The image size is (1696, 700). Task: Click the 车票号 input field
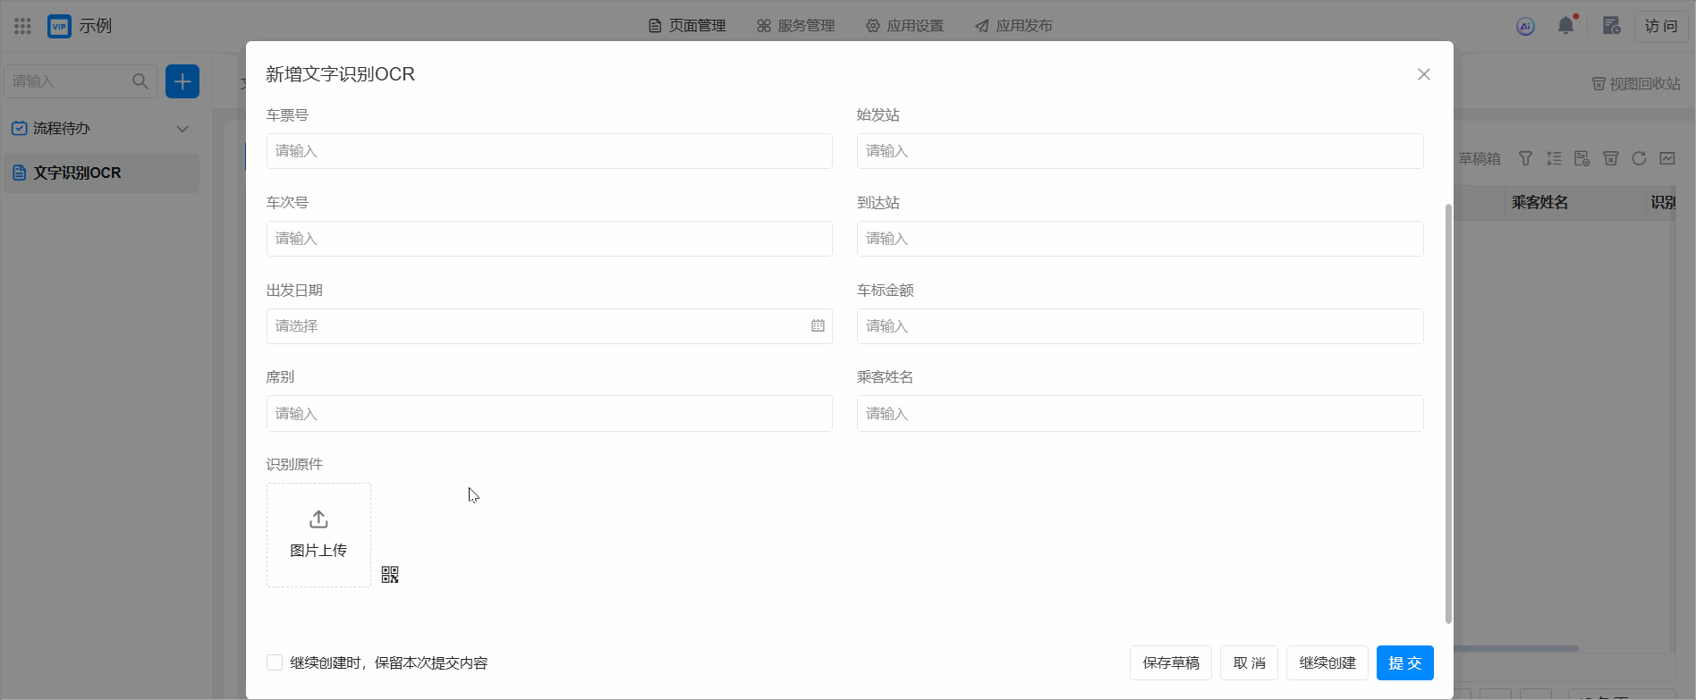point(549,151)
